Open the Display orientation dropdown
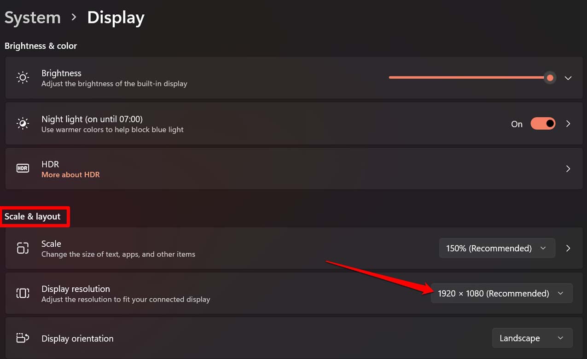 coord(532,338)
